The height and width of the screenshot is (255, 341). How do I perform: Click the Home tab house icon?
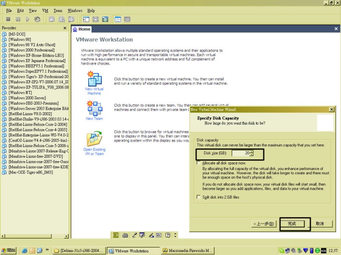[75, 29]
